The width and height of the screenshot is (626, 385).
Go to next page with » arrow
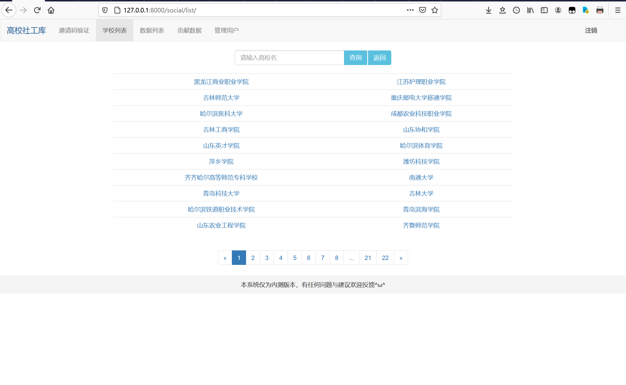401,258
